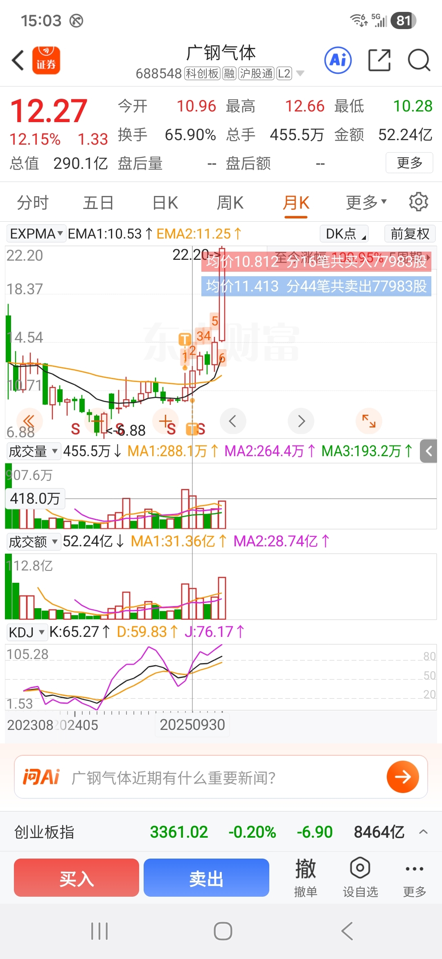
Task: Open 成交额 indicator dropdown
Action: point(34,542)
